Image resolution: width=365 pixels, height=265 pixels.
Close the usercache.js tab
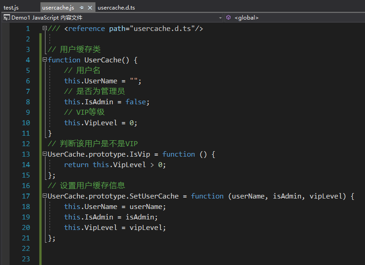[x=90, y=8]
